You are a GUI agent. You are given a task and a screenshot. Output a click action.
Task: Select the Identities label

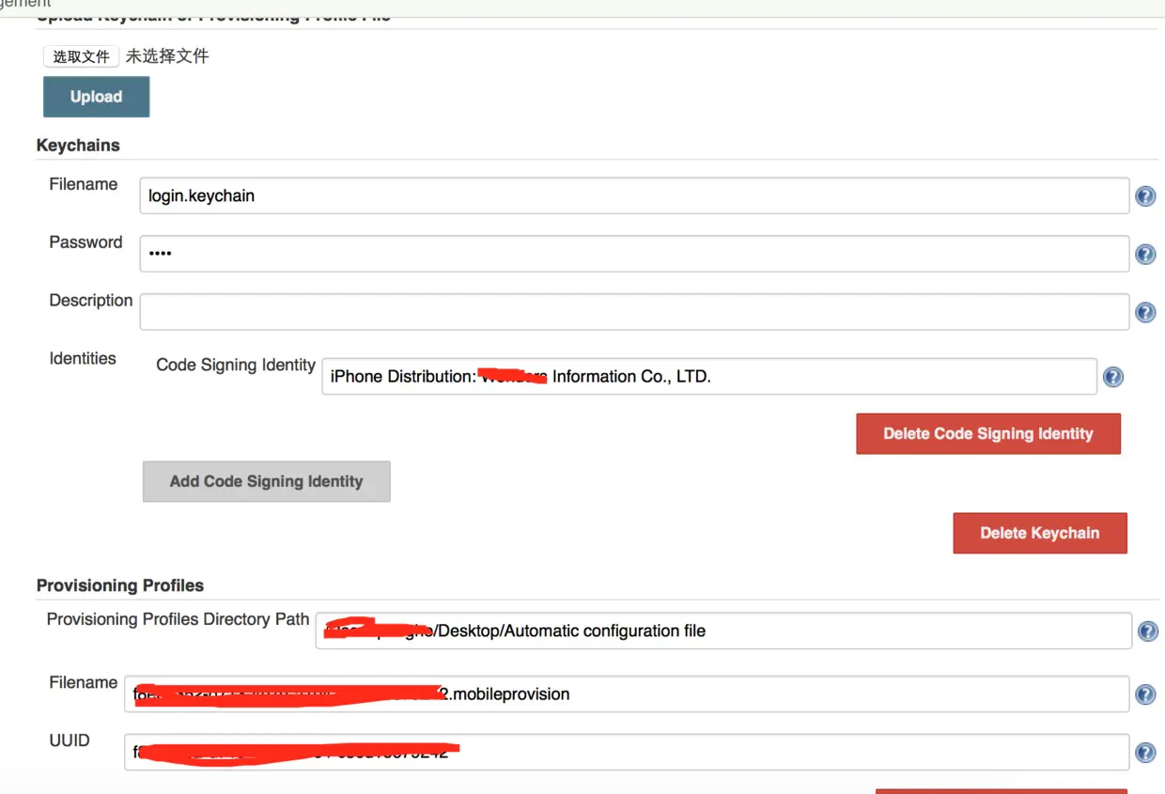point(83,358)
